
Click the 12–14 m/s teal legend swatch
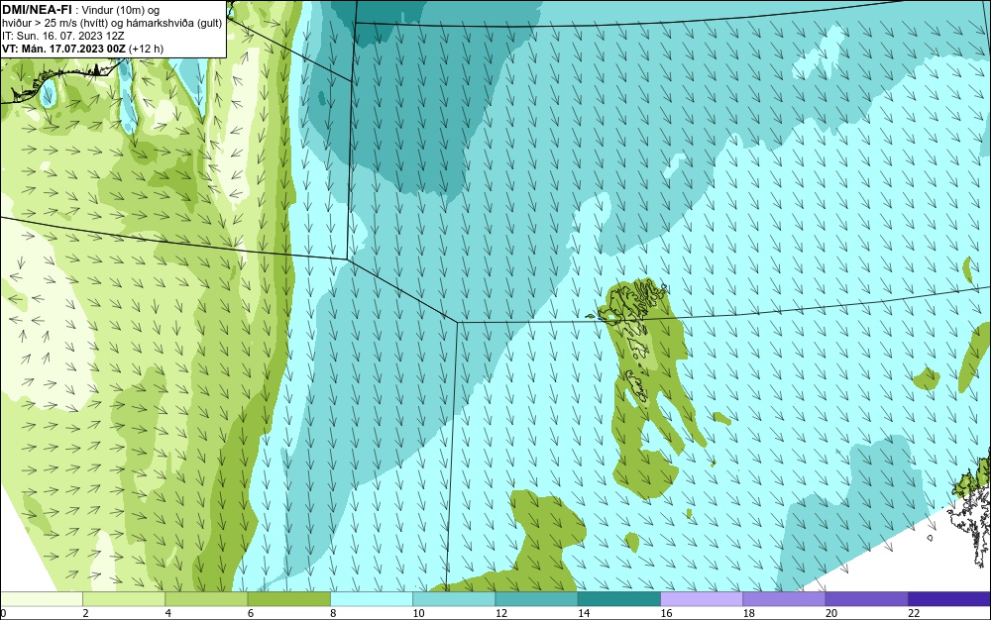click(536, 599)
